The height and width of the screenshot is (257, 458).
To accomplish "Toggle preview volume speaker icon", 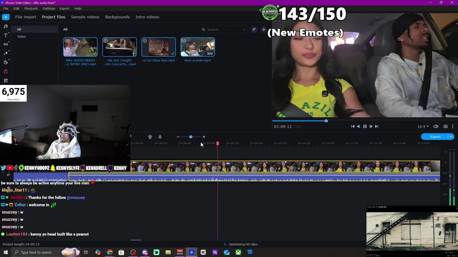I will click(x=436, y=126).
